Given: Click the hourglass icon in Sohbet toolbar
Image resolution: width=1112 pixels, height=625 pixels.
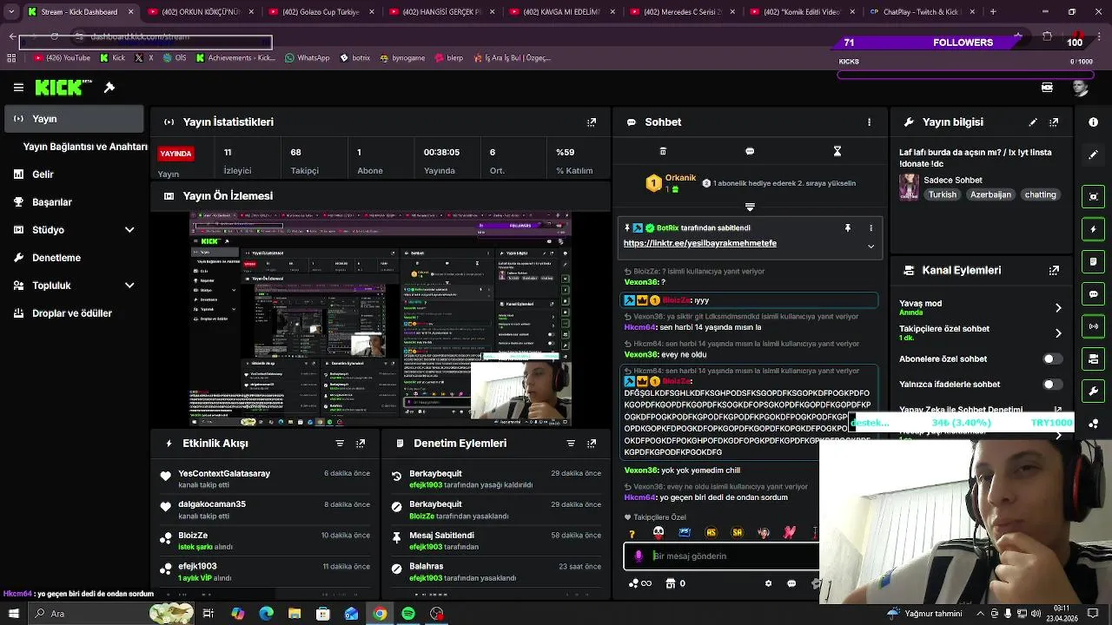Looking at the screenshot, I should coord(837,151).
